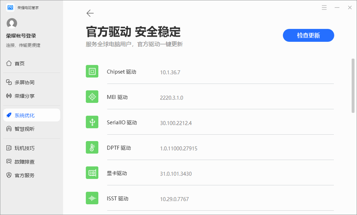Close the 荣耀电脑管家 window
Image resolution: width=357 pixels, height=215 pixels.
350,8
